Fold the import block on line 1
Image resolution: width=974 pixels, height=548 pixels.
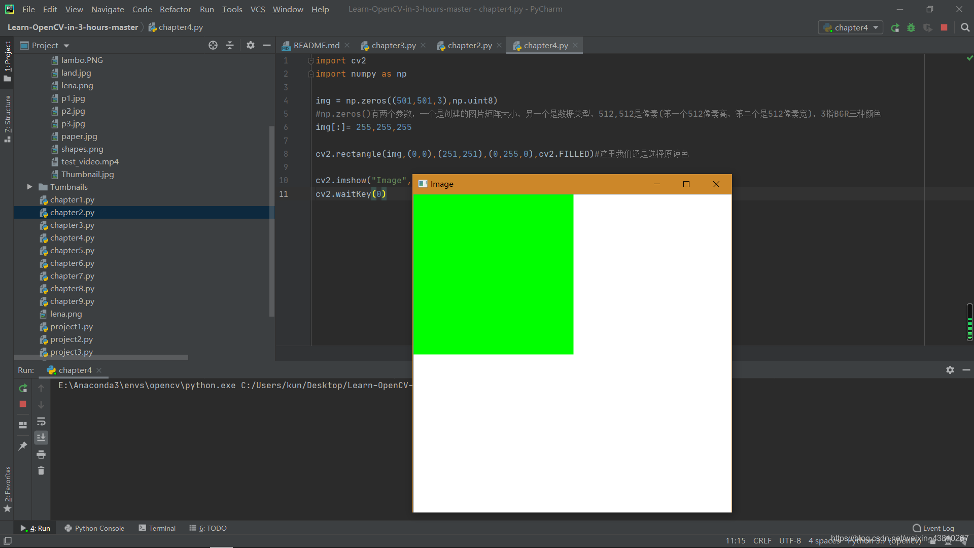310,61
